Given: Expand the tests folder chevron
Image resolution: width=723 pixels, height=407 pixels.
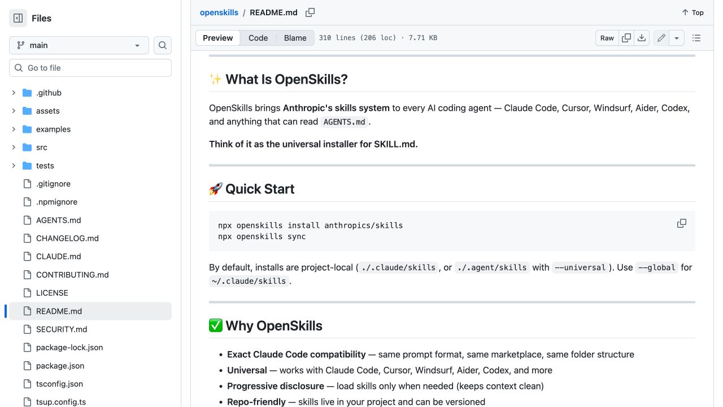Looking at the screenshot, I should point(14,166).
